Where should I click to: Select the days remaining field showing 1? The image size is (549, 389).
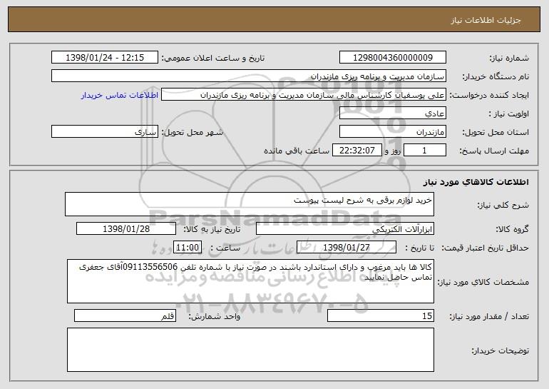coord(425,151)
